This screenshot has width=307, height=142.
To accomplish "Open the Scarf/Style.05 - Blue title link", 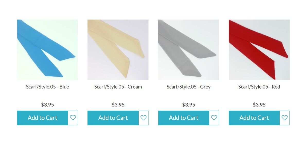I will pyautogui.click(x=47, y=87).
